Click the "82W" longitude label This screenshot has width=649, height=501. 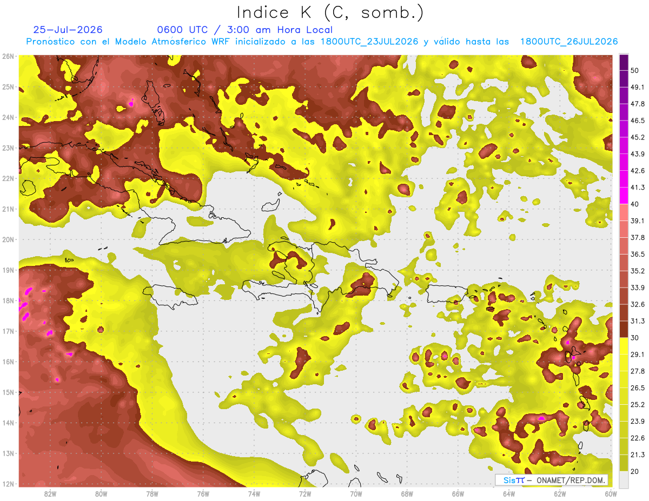(x=50, y=493)
